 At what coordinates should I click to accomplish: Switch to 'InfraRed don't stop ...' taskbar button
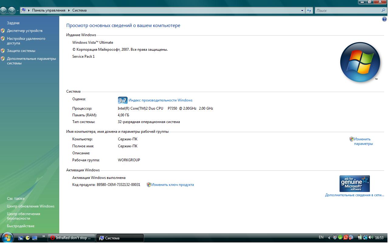point(71,238)
